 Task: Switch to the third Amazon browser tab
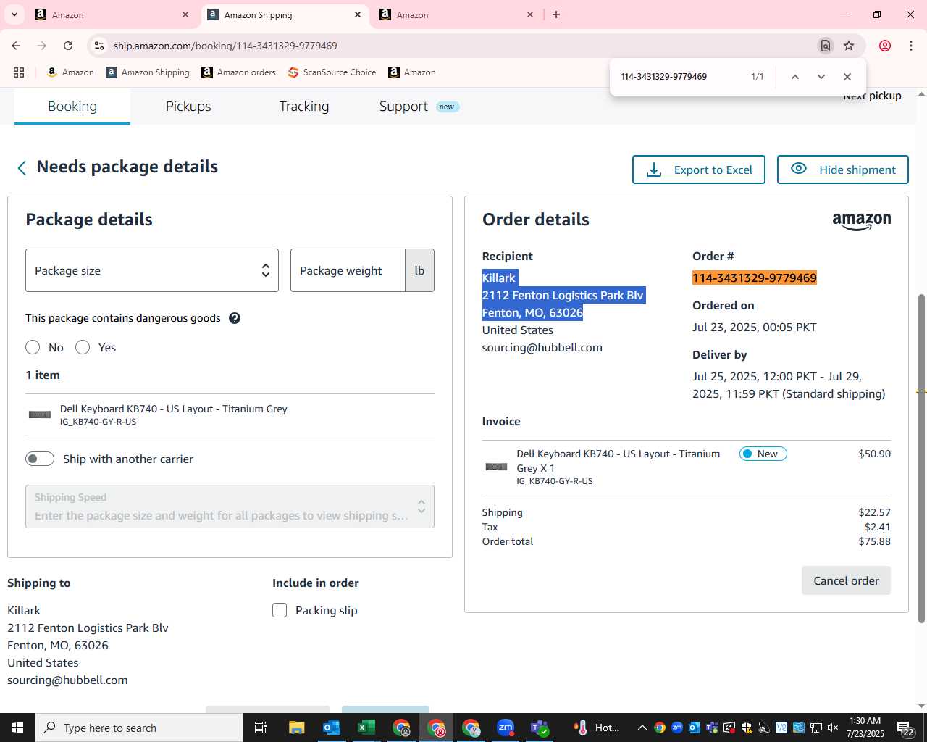(457, 14)
